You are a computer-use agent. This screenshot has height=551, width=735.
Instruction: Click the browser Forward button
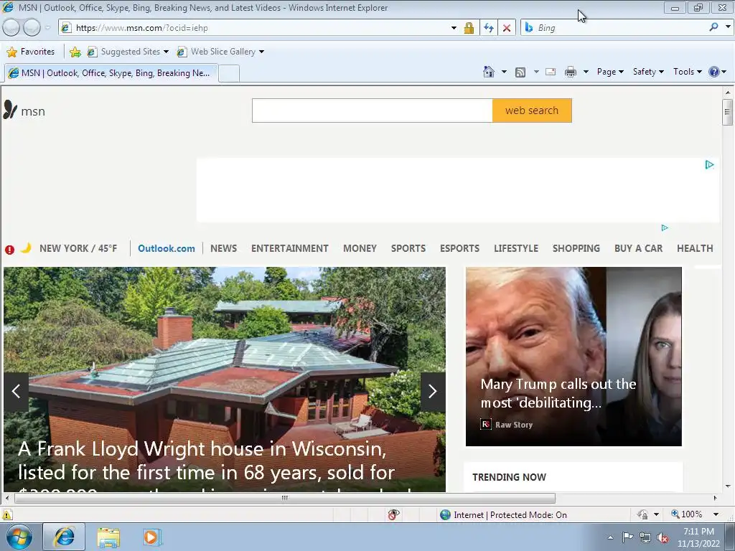click(x=32, y=28)
